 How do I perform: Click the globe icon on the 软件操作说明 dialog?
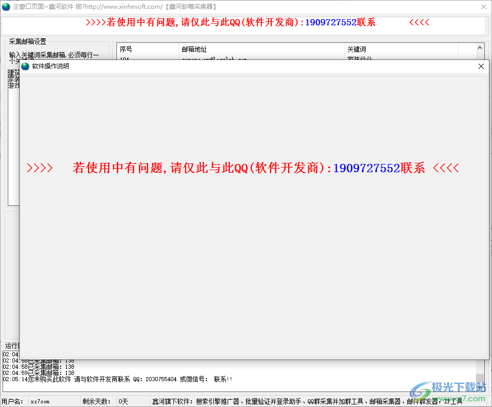(25, 66)
